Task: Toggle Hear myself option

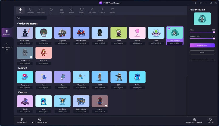Action: 22,121
